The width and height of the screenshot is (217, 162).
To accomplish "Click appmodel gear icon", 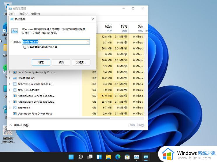I will pyautogui.click(x=15, y=108).
